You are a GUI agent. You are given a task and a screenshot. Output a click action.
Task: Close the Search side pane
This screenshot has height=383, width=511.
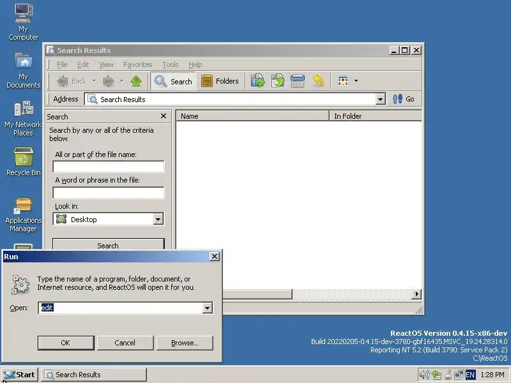(x=164, y=116)
